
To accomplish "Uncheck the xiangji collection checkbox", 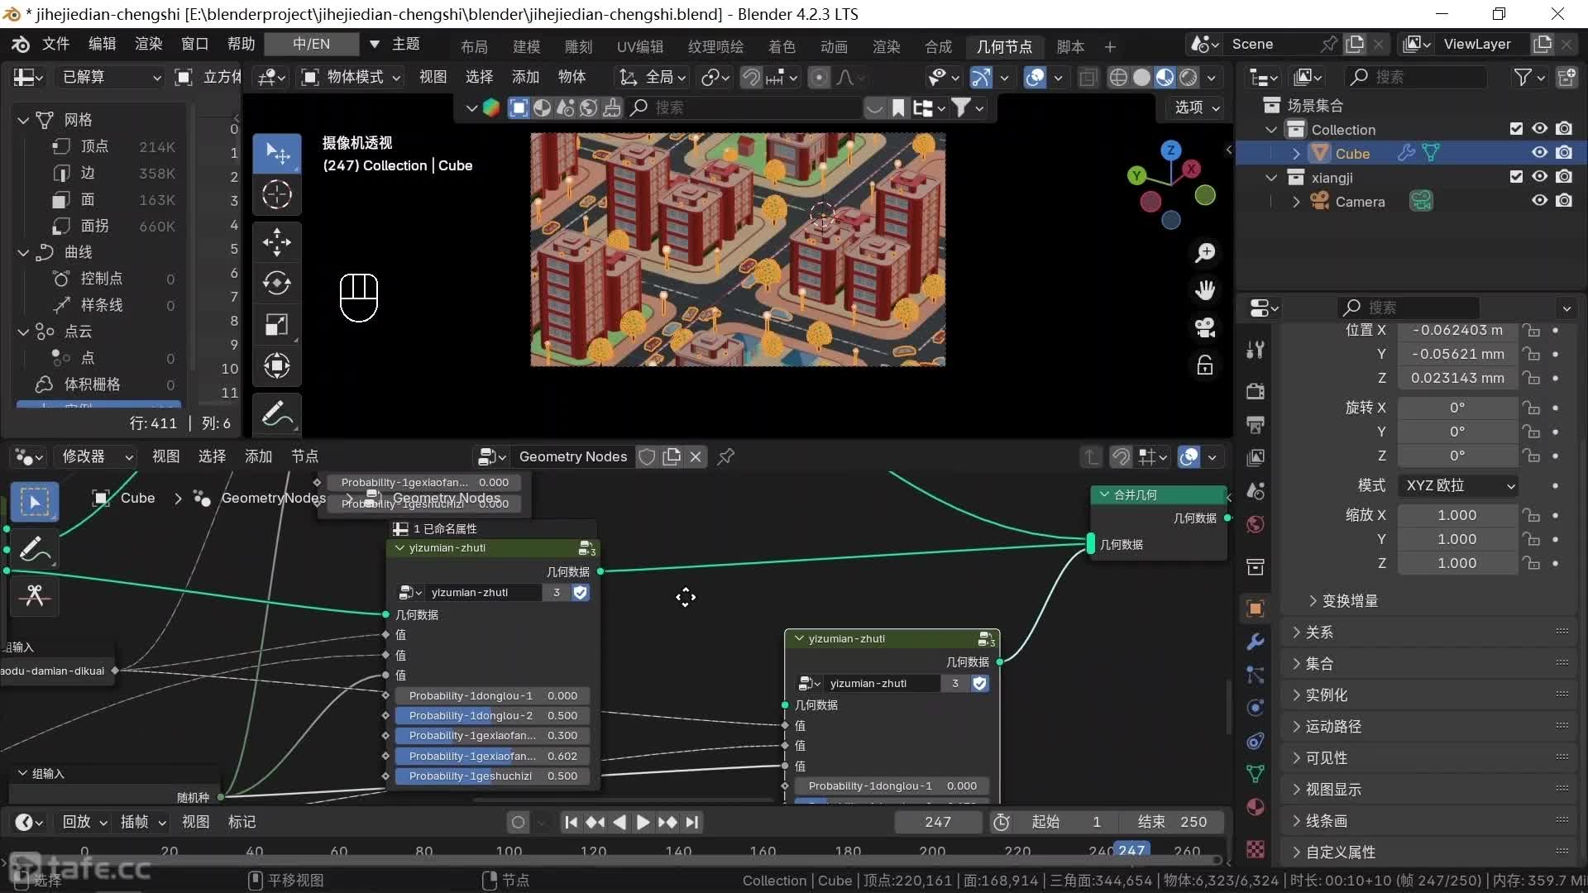I will click(1516, 177).
